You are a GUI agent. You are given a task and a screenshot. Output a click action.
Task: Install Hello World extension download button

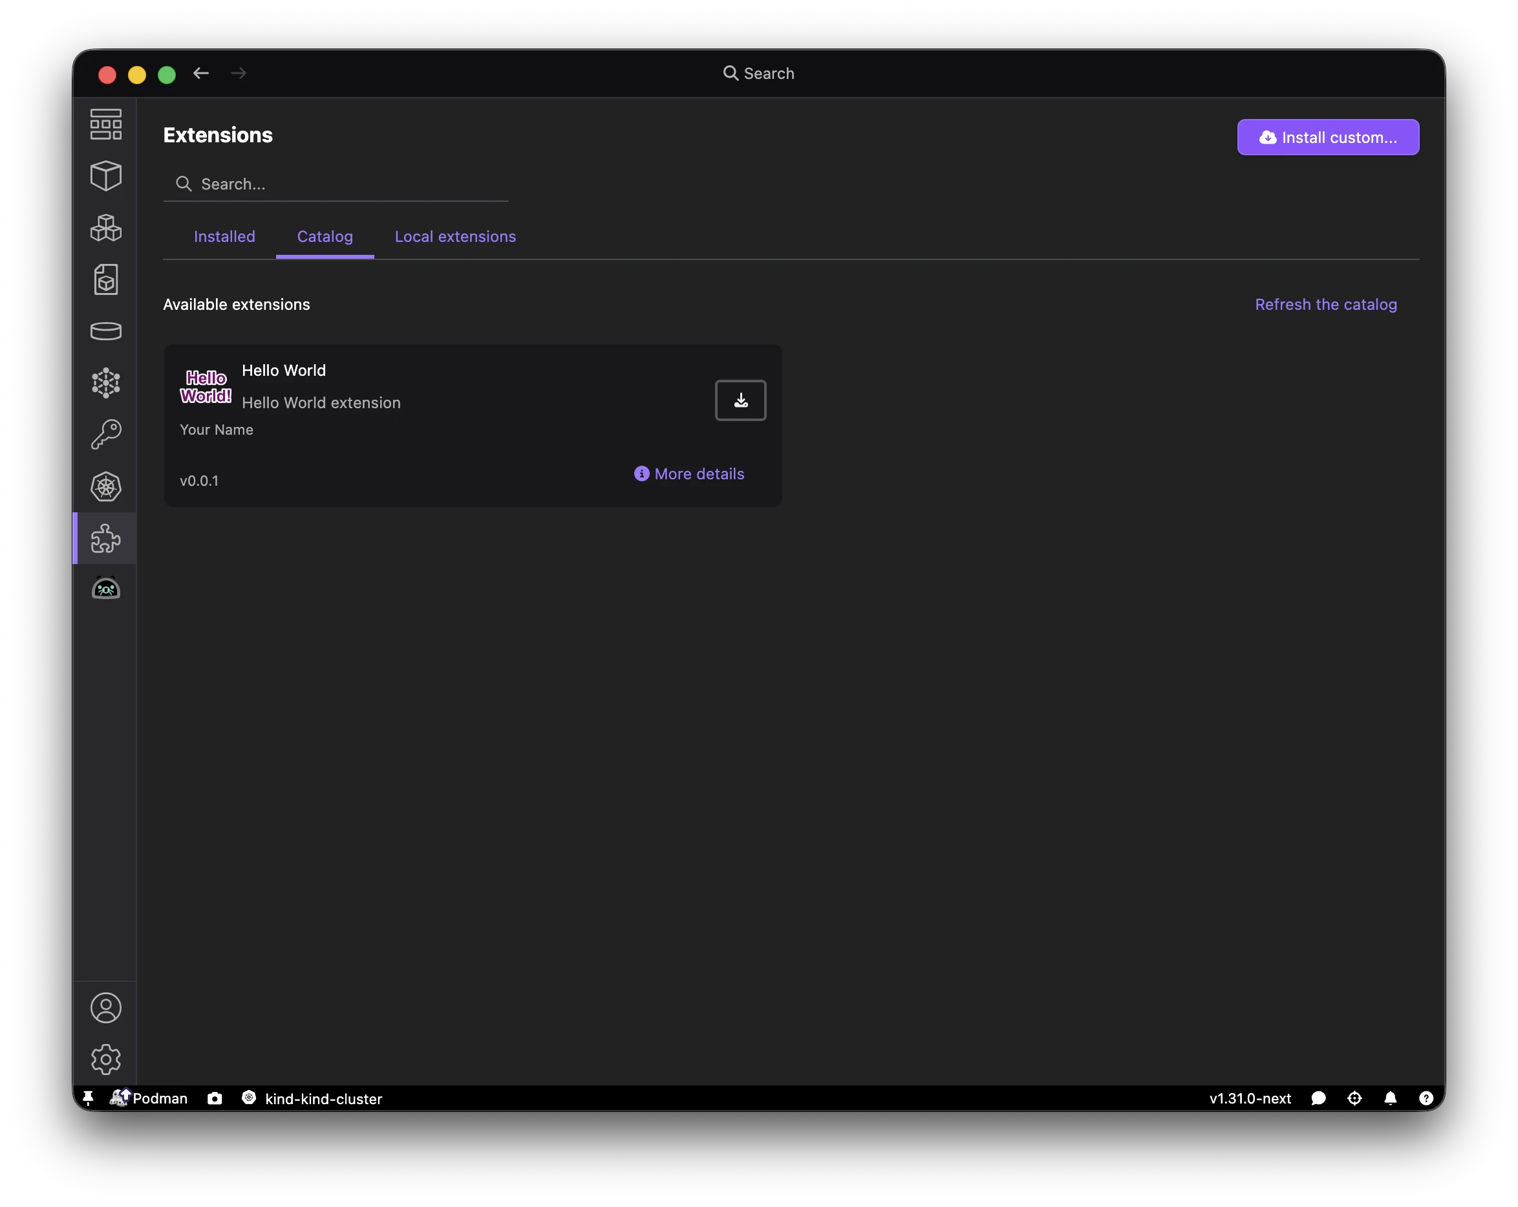coord(740,400)
